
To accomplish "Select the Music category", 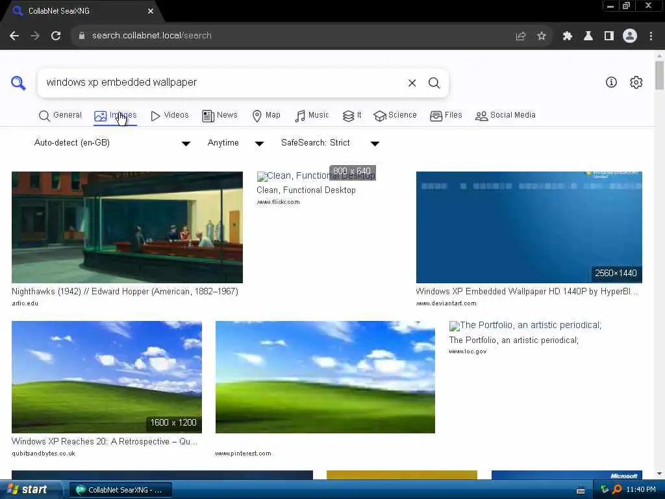I will pos(312,116).
